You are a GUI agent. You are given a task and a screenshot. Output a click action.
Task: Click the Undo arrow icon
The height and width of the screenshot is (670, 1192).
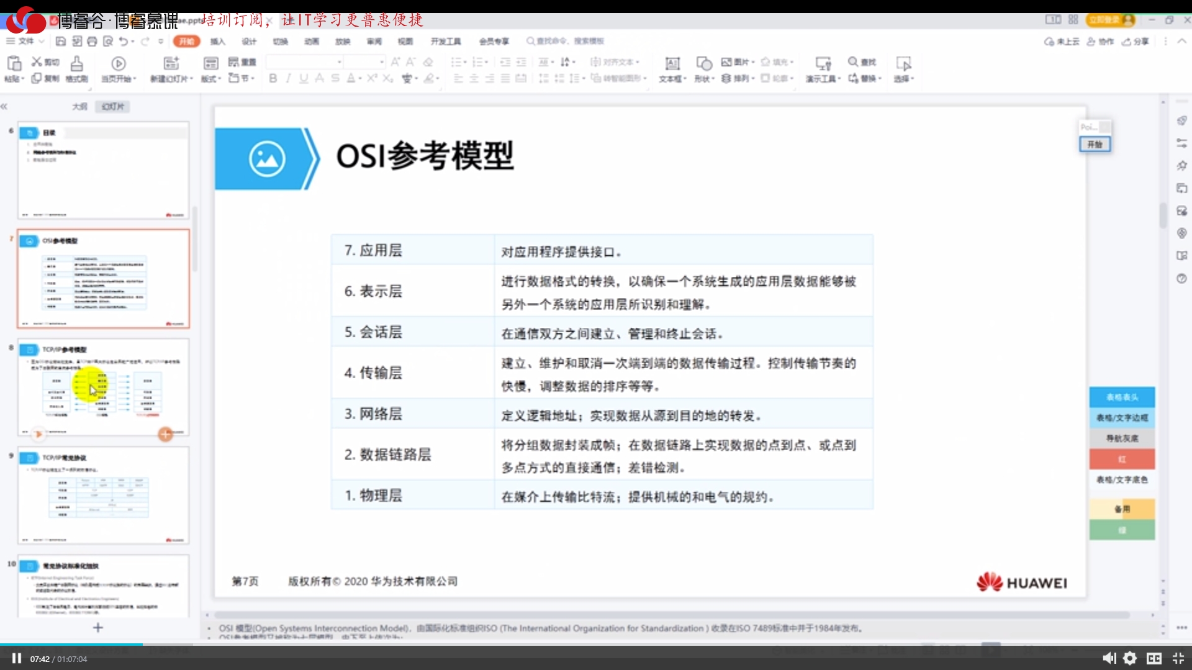point(124,42)
